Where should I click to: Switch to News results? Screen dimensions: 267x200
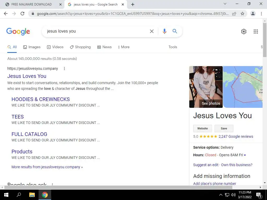(104, 47)
